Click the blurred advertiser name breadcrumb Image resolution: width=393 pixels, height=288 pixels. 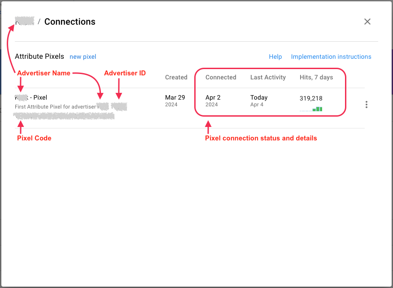pyautogui.click(x=24, y=22)
